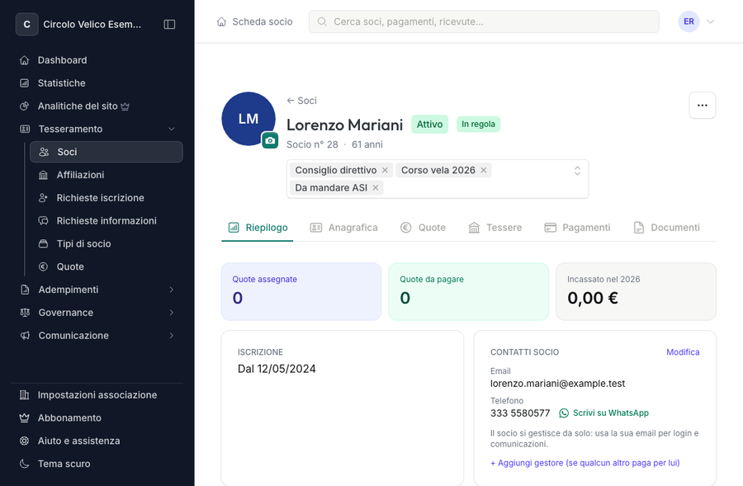Screen dimensions: 743x486
Task: Open the tag selector dropdown arrows
Action: pos(577,171)
